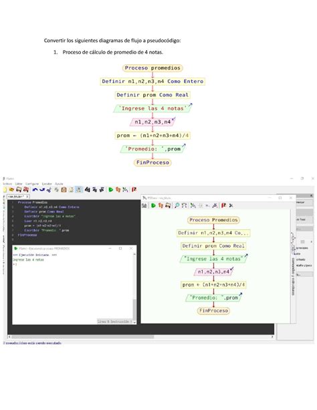This screenshot has width=317, height=410.
Task: Click the X-shaped icon at PSDraw toolbar end
Action: pos(231,205)
